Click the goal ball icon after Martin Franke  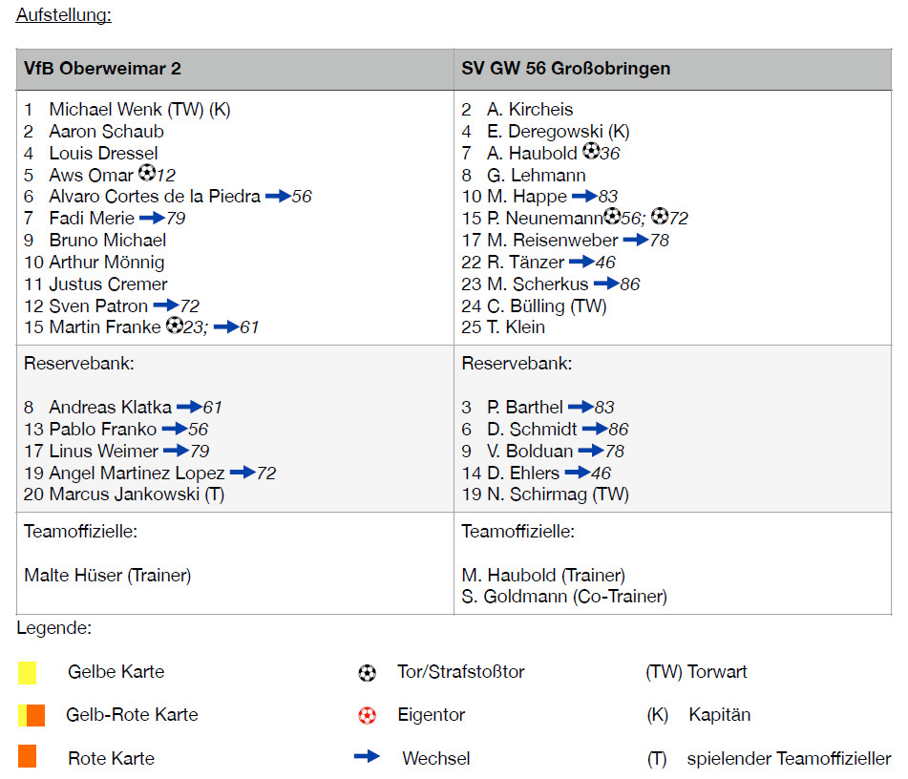174,326
